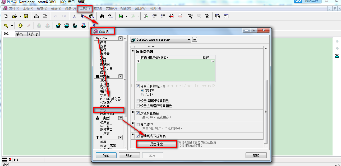Click the 颜色 cell ellipsis in grid
Screen dimensions: 341x166
point(213,61)
